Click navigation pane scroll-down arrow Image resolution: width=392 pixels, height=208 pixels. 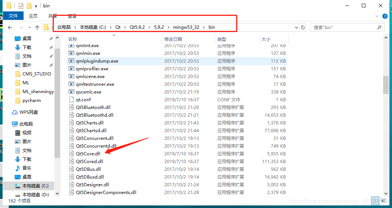click(57, 194)
